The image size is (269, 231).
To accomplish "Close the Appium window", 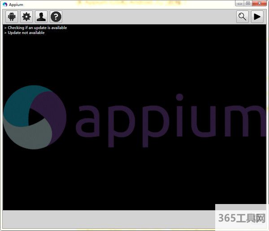I will pos(259,4).
